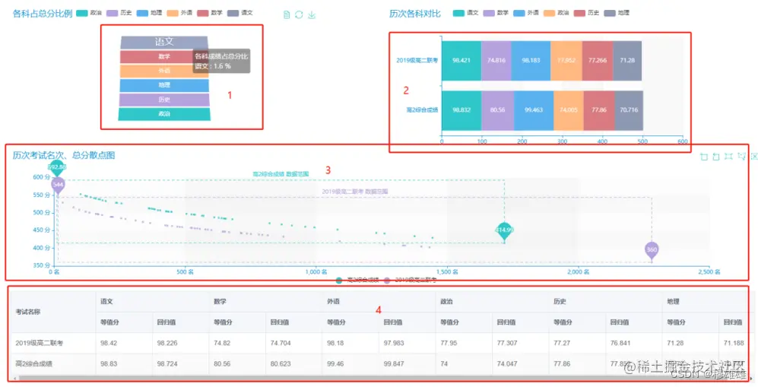This screenshot has width=758, height=387.
Task: Click the 98.421 bar segment
Action: (x=461, y=60)
